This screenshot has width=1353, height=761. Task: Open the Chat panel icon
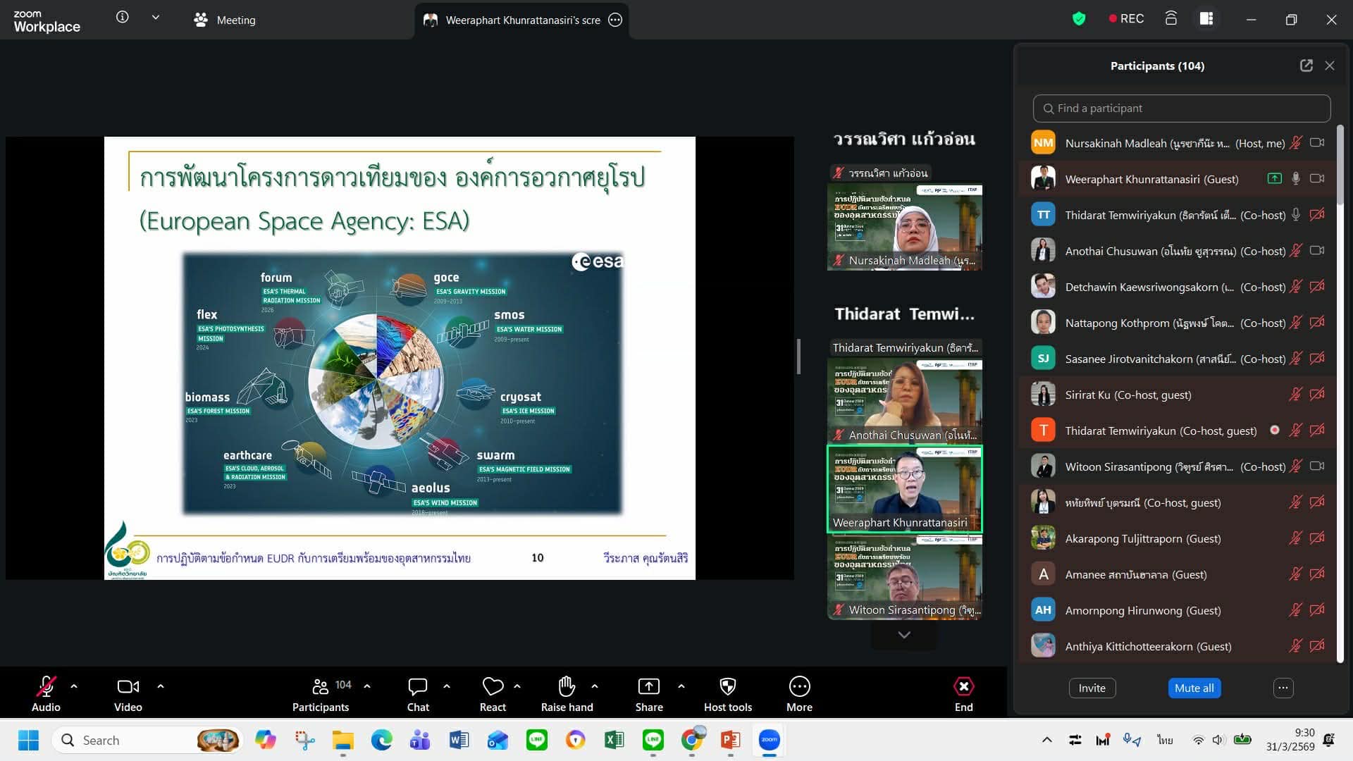coord(417,686)
